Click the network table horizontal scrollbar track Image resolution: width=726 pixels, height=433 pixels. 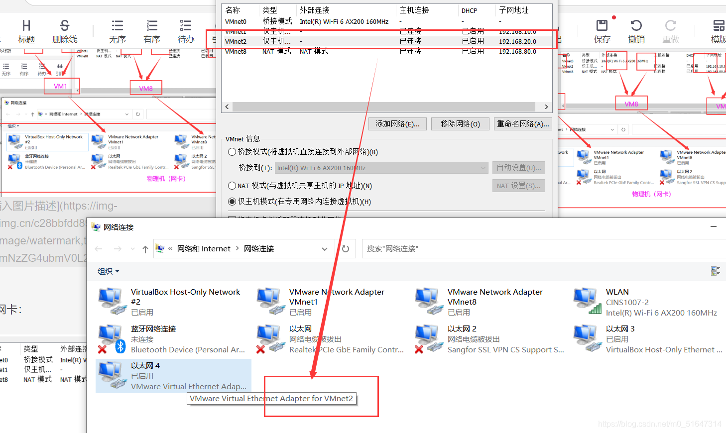pos(384,107)
